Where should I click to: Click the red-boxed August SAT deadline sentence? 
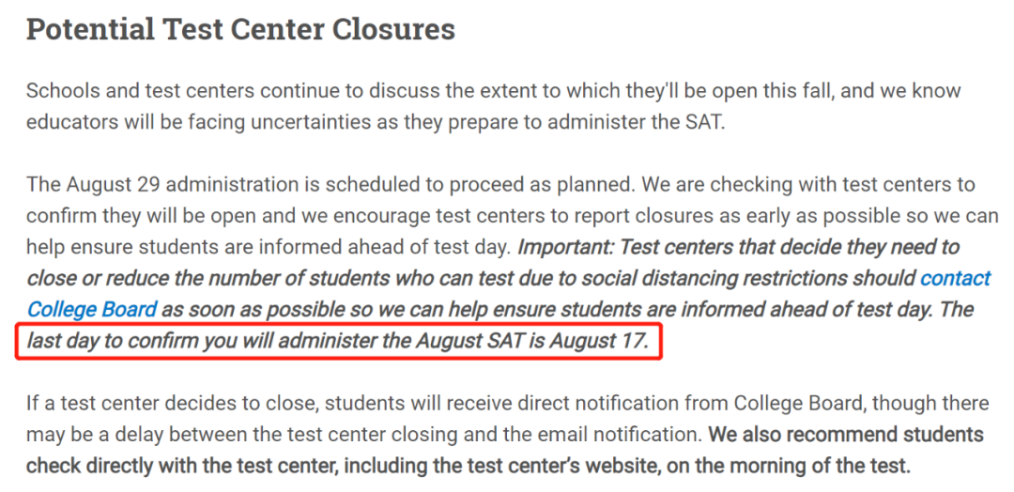[338, 341]
